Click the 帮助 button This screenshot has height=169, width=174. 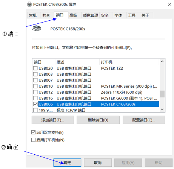[159, 163]
